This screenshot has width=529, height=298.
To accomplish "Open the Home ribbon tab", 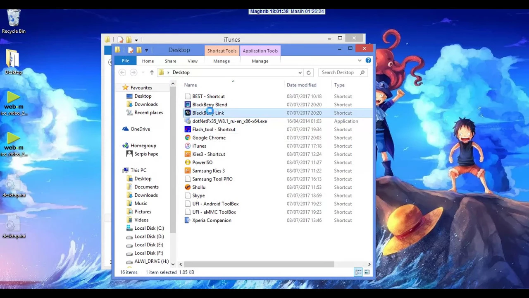I will 148,61.
